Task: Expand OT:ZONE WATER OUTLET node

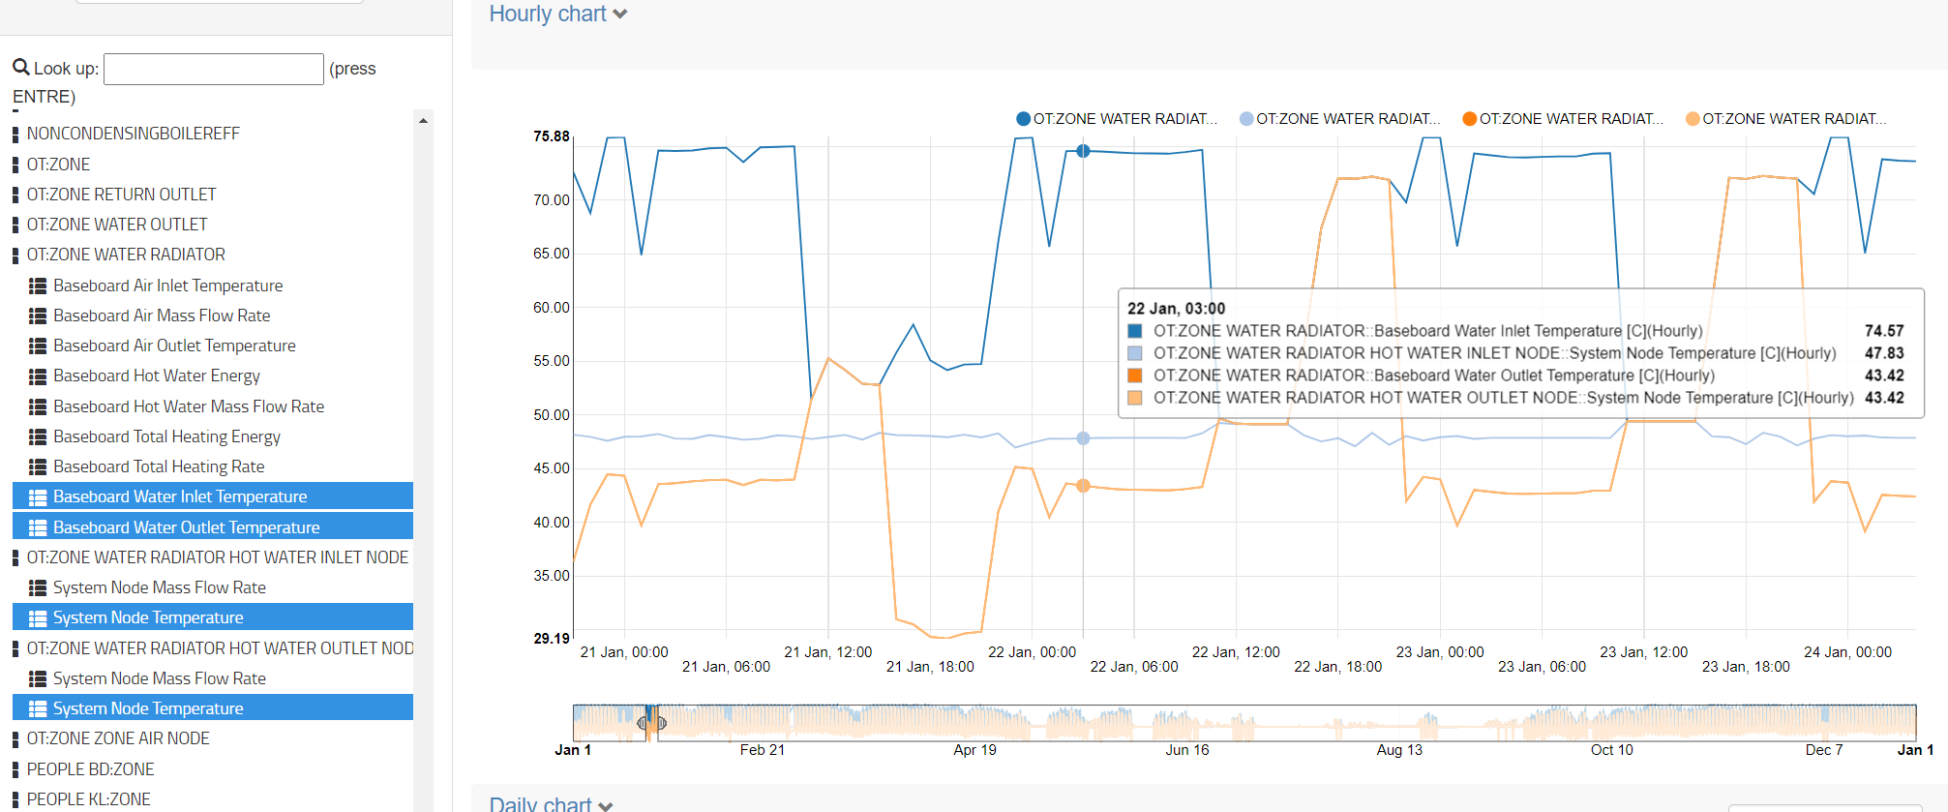Action: [x=15, y=225]
